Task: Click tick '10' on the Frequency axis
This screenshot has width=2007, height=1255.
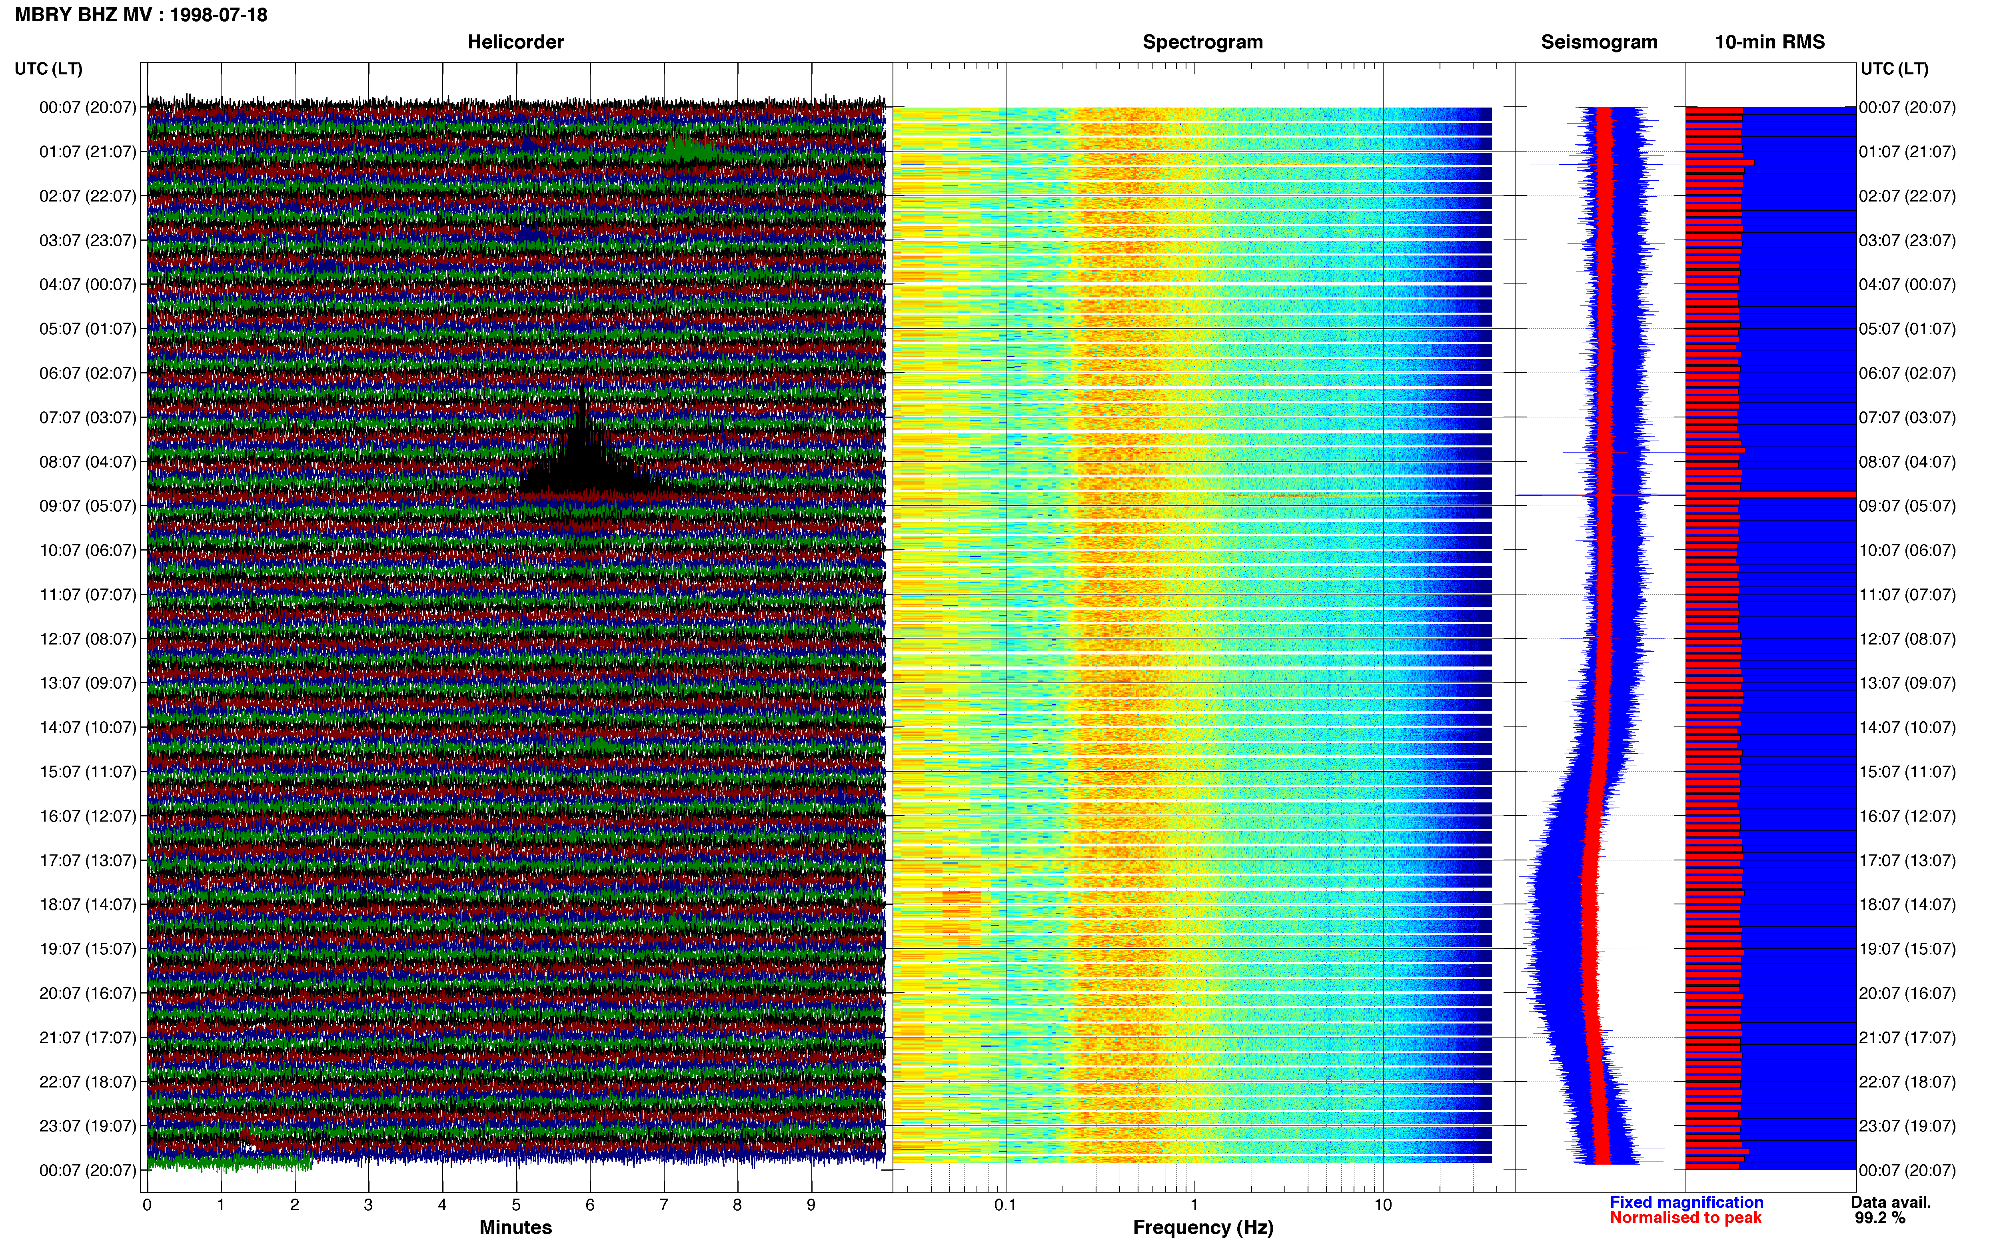Action: tap(1383, 1205)
